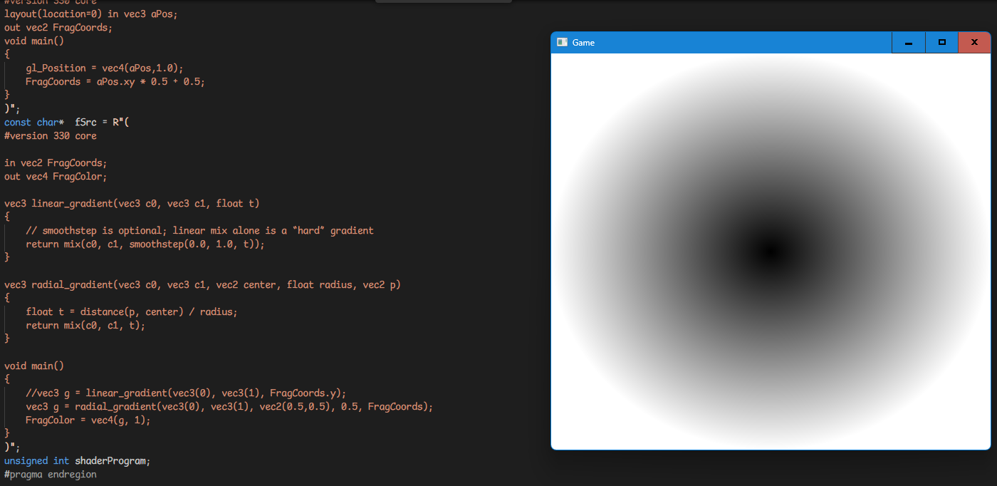Click the dark center of the radial gradient
Image resolution: width=997 pixels, height=486 pixels.
tap(770, 251)
